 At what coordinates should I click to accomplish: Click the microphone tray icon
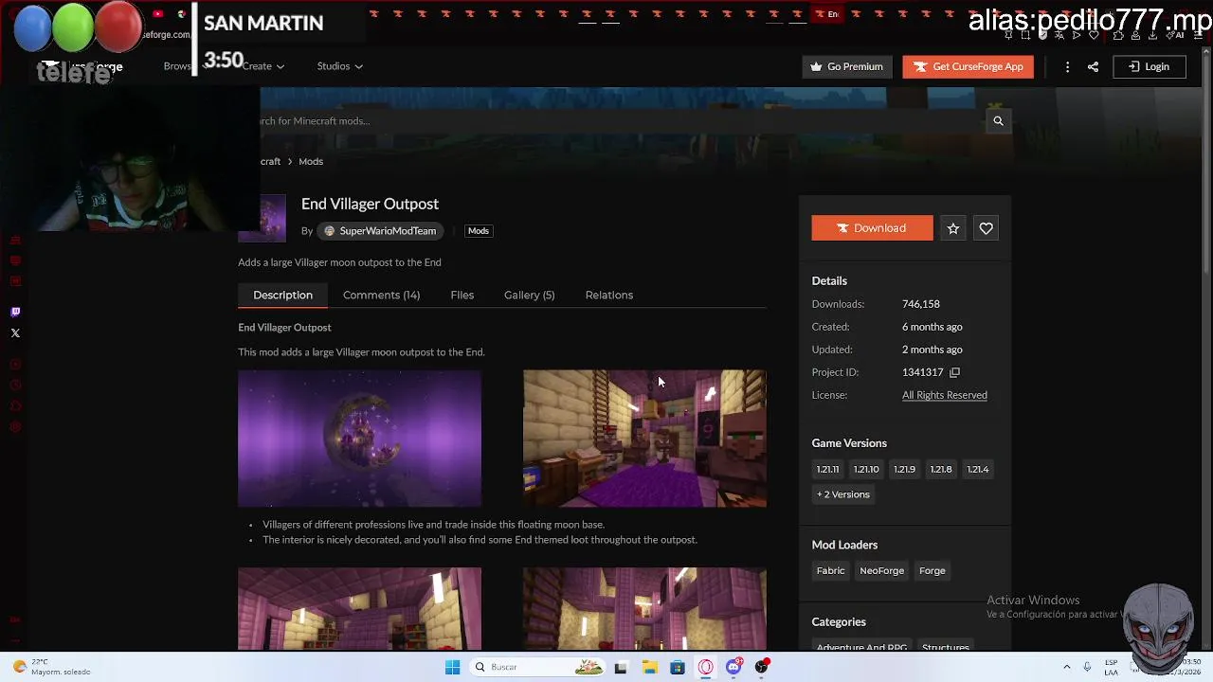(x=1087, y=667)
